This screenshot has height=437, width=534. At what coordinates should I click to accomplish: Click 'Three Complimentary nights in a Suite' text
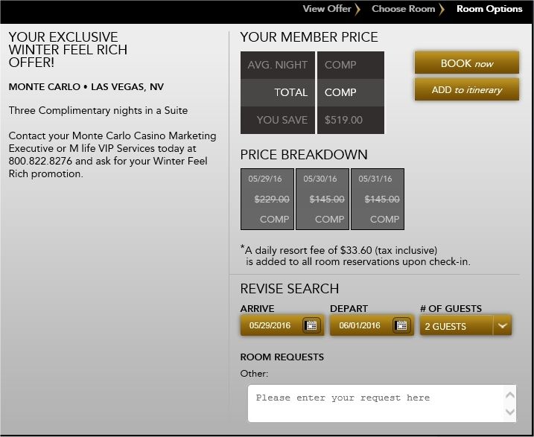pos(98,110)
